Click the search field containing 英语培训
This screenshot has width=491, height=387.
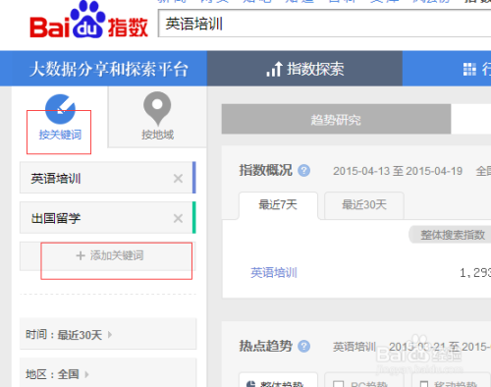[324, 24]
